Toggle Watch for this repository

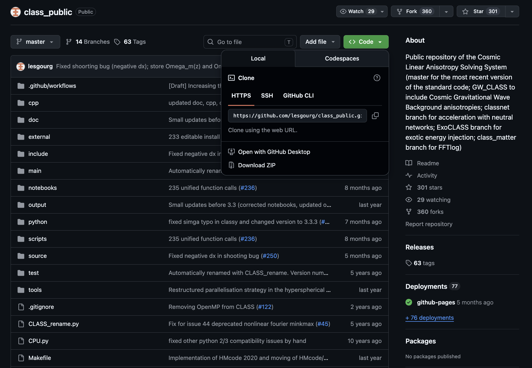coord(362,11)
